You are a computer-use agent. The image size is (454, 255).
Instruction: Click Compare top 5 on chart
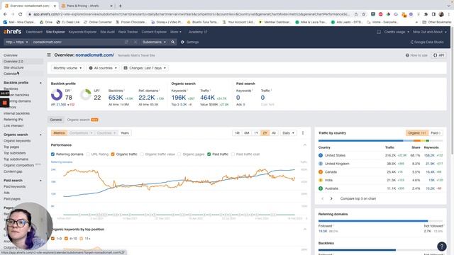click(358, 198)
